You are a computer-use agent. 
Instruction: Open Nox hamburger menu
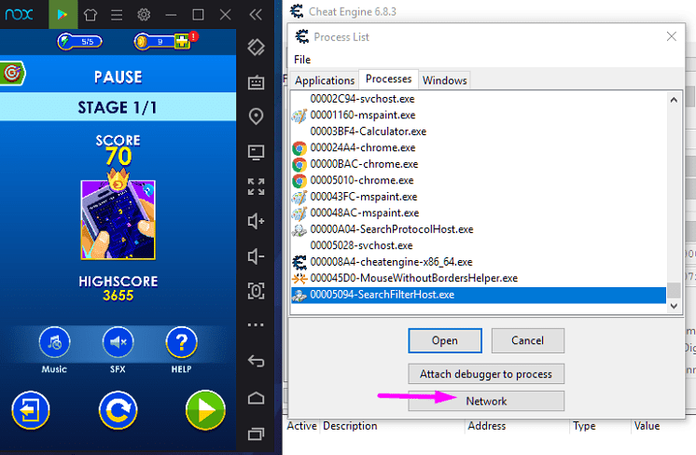pos(117,15)
